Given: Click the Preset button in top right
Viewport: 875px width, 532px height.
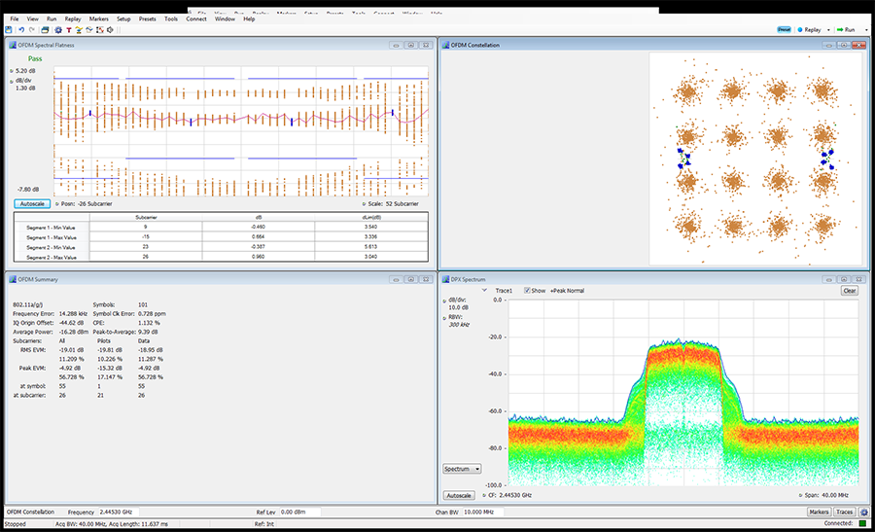Looking at the screenshot, I should coord(784,29).
